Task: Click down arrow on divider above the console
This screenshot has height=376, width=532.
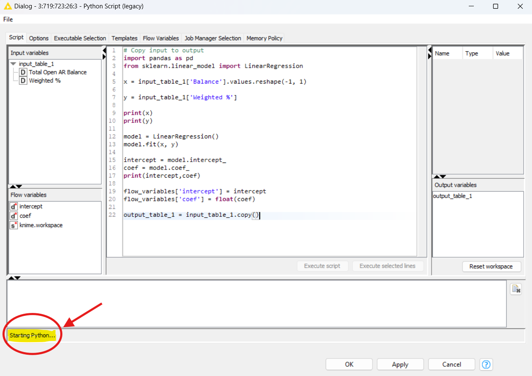Action: tap(18, 278)
